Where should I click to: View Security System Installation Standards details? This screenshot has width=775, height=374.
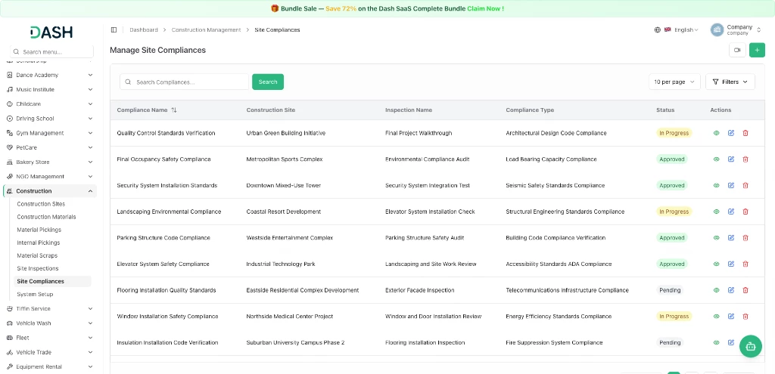coord(716,186)
